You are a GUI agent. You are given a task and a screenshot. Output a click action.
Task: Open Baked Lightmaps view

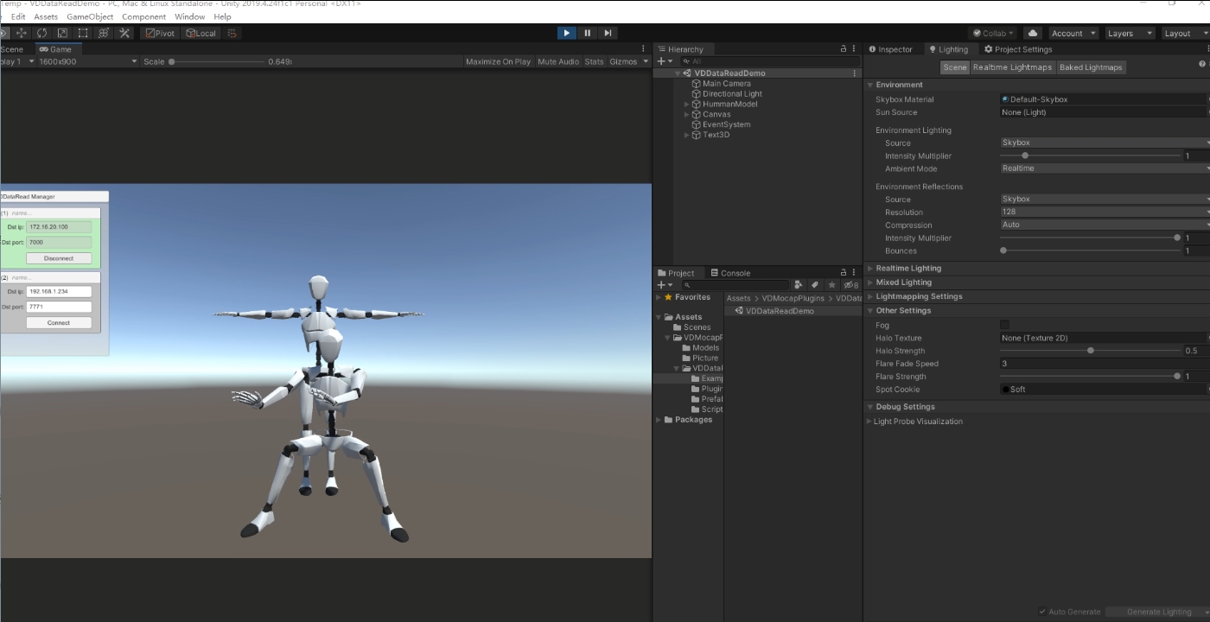1091,67
